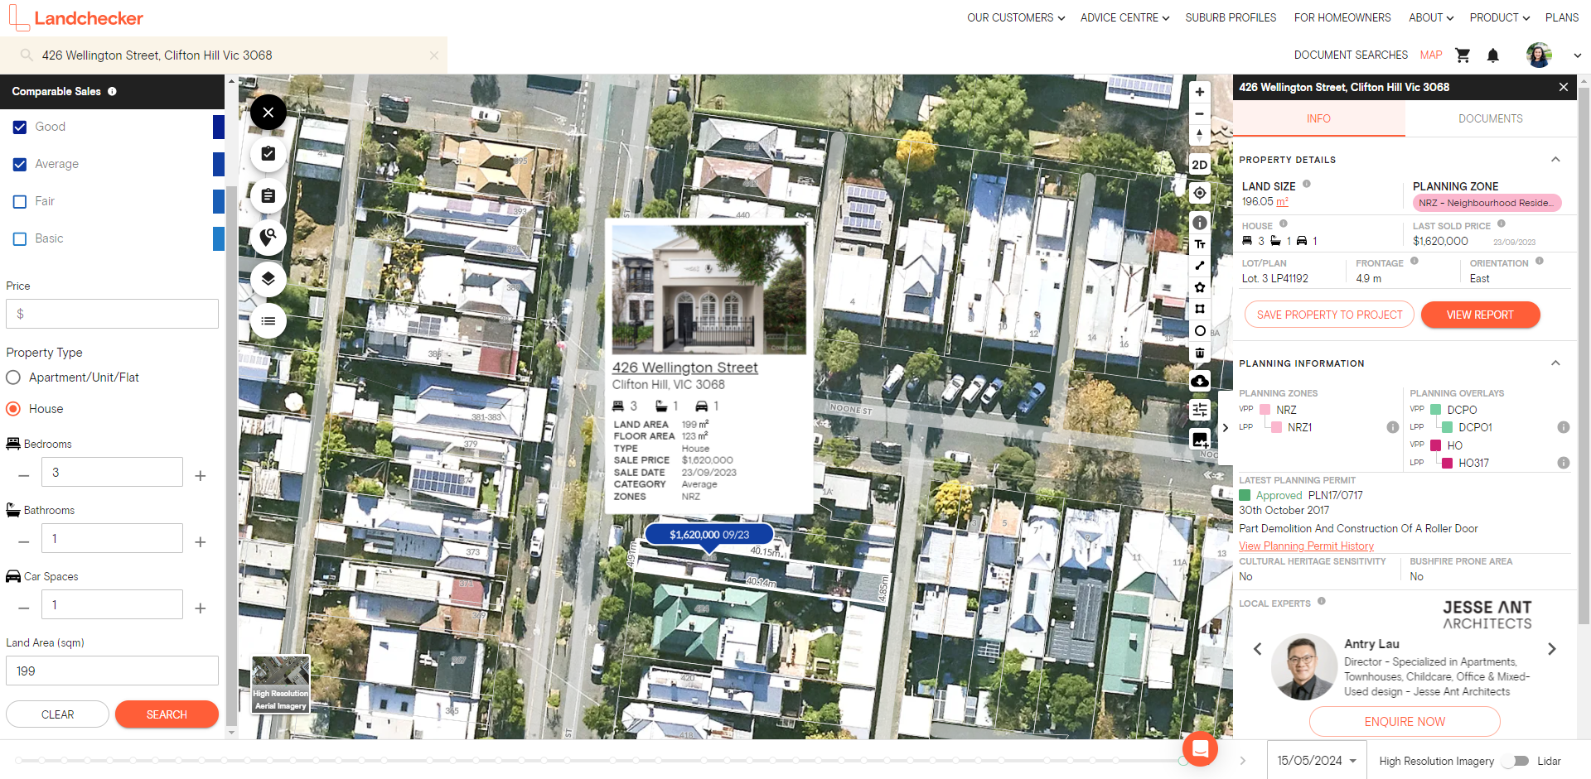1591x779 pixels.
Task: Check the Basic comparable sales checkbox
Action: coord(20,239)
